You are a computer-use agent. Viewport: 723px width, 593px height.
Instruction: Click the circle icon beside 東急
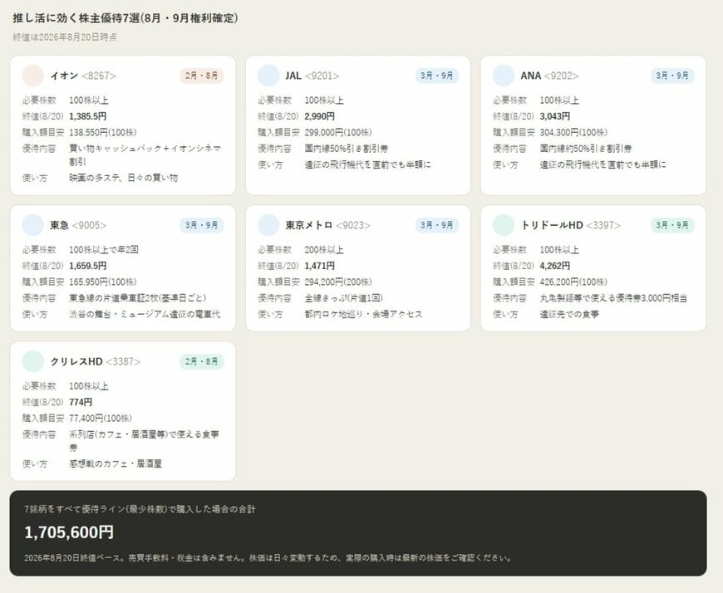click(32, 225)
